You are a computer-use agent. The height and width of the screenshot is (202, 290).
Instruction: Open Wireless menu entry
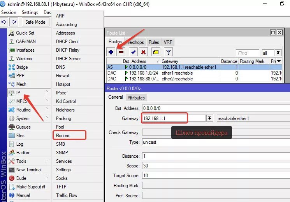pos(29,59)
